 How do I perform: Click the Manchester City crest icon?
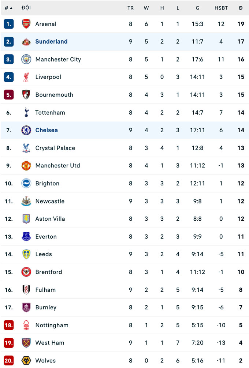(x=26, y=59)
